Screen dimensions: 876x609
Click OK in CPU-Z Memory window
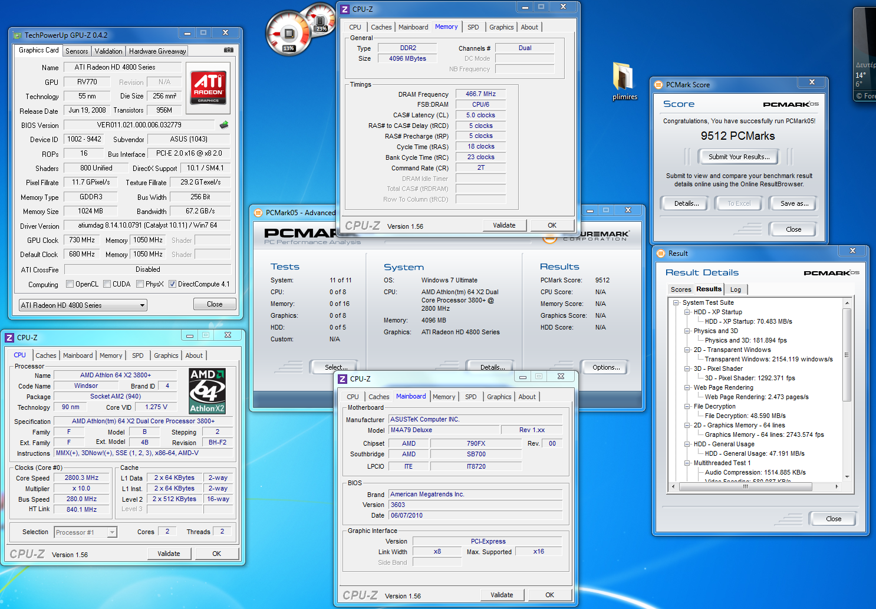(x=552, y=225)
